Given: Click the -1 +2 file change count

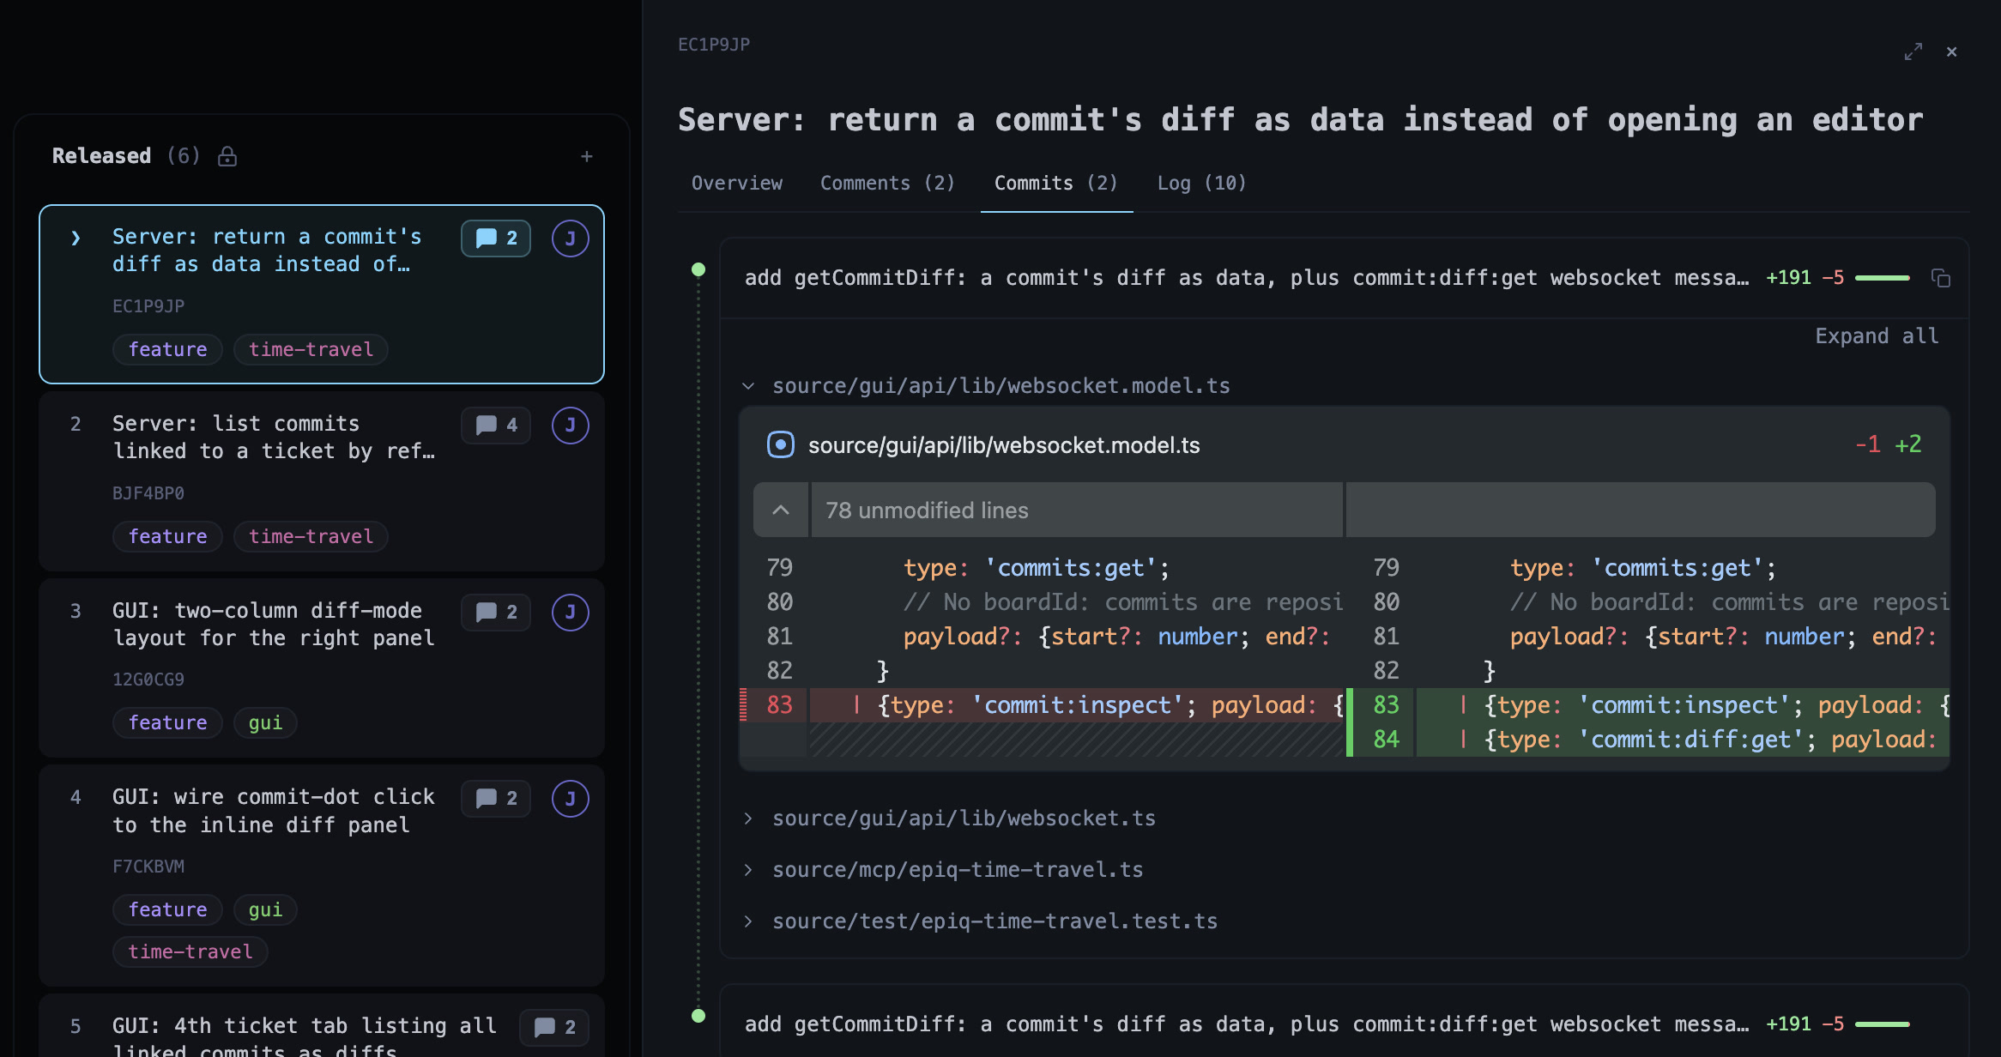Looking at the screenshot, I should tap(1888, 444).
